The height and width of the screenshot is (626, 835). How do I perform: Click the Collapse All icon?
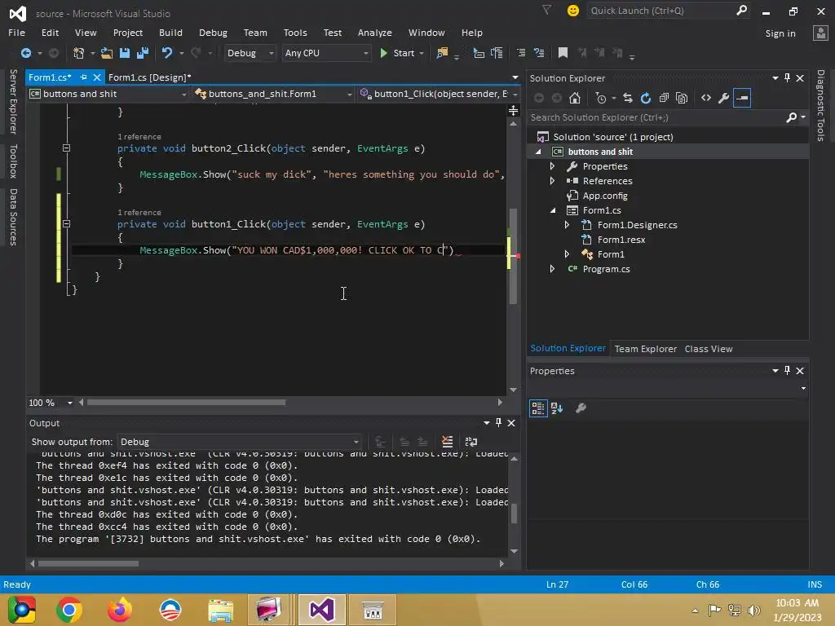coord(664,98)
